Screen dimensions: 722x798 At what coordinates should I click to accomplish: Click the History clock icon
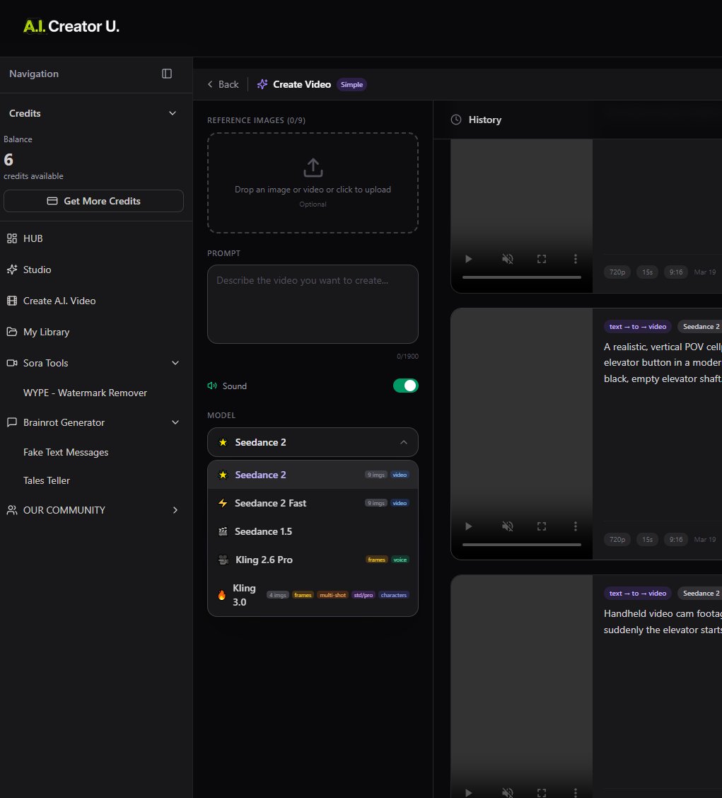click(456, 120)
